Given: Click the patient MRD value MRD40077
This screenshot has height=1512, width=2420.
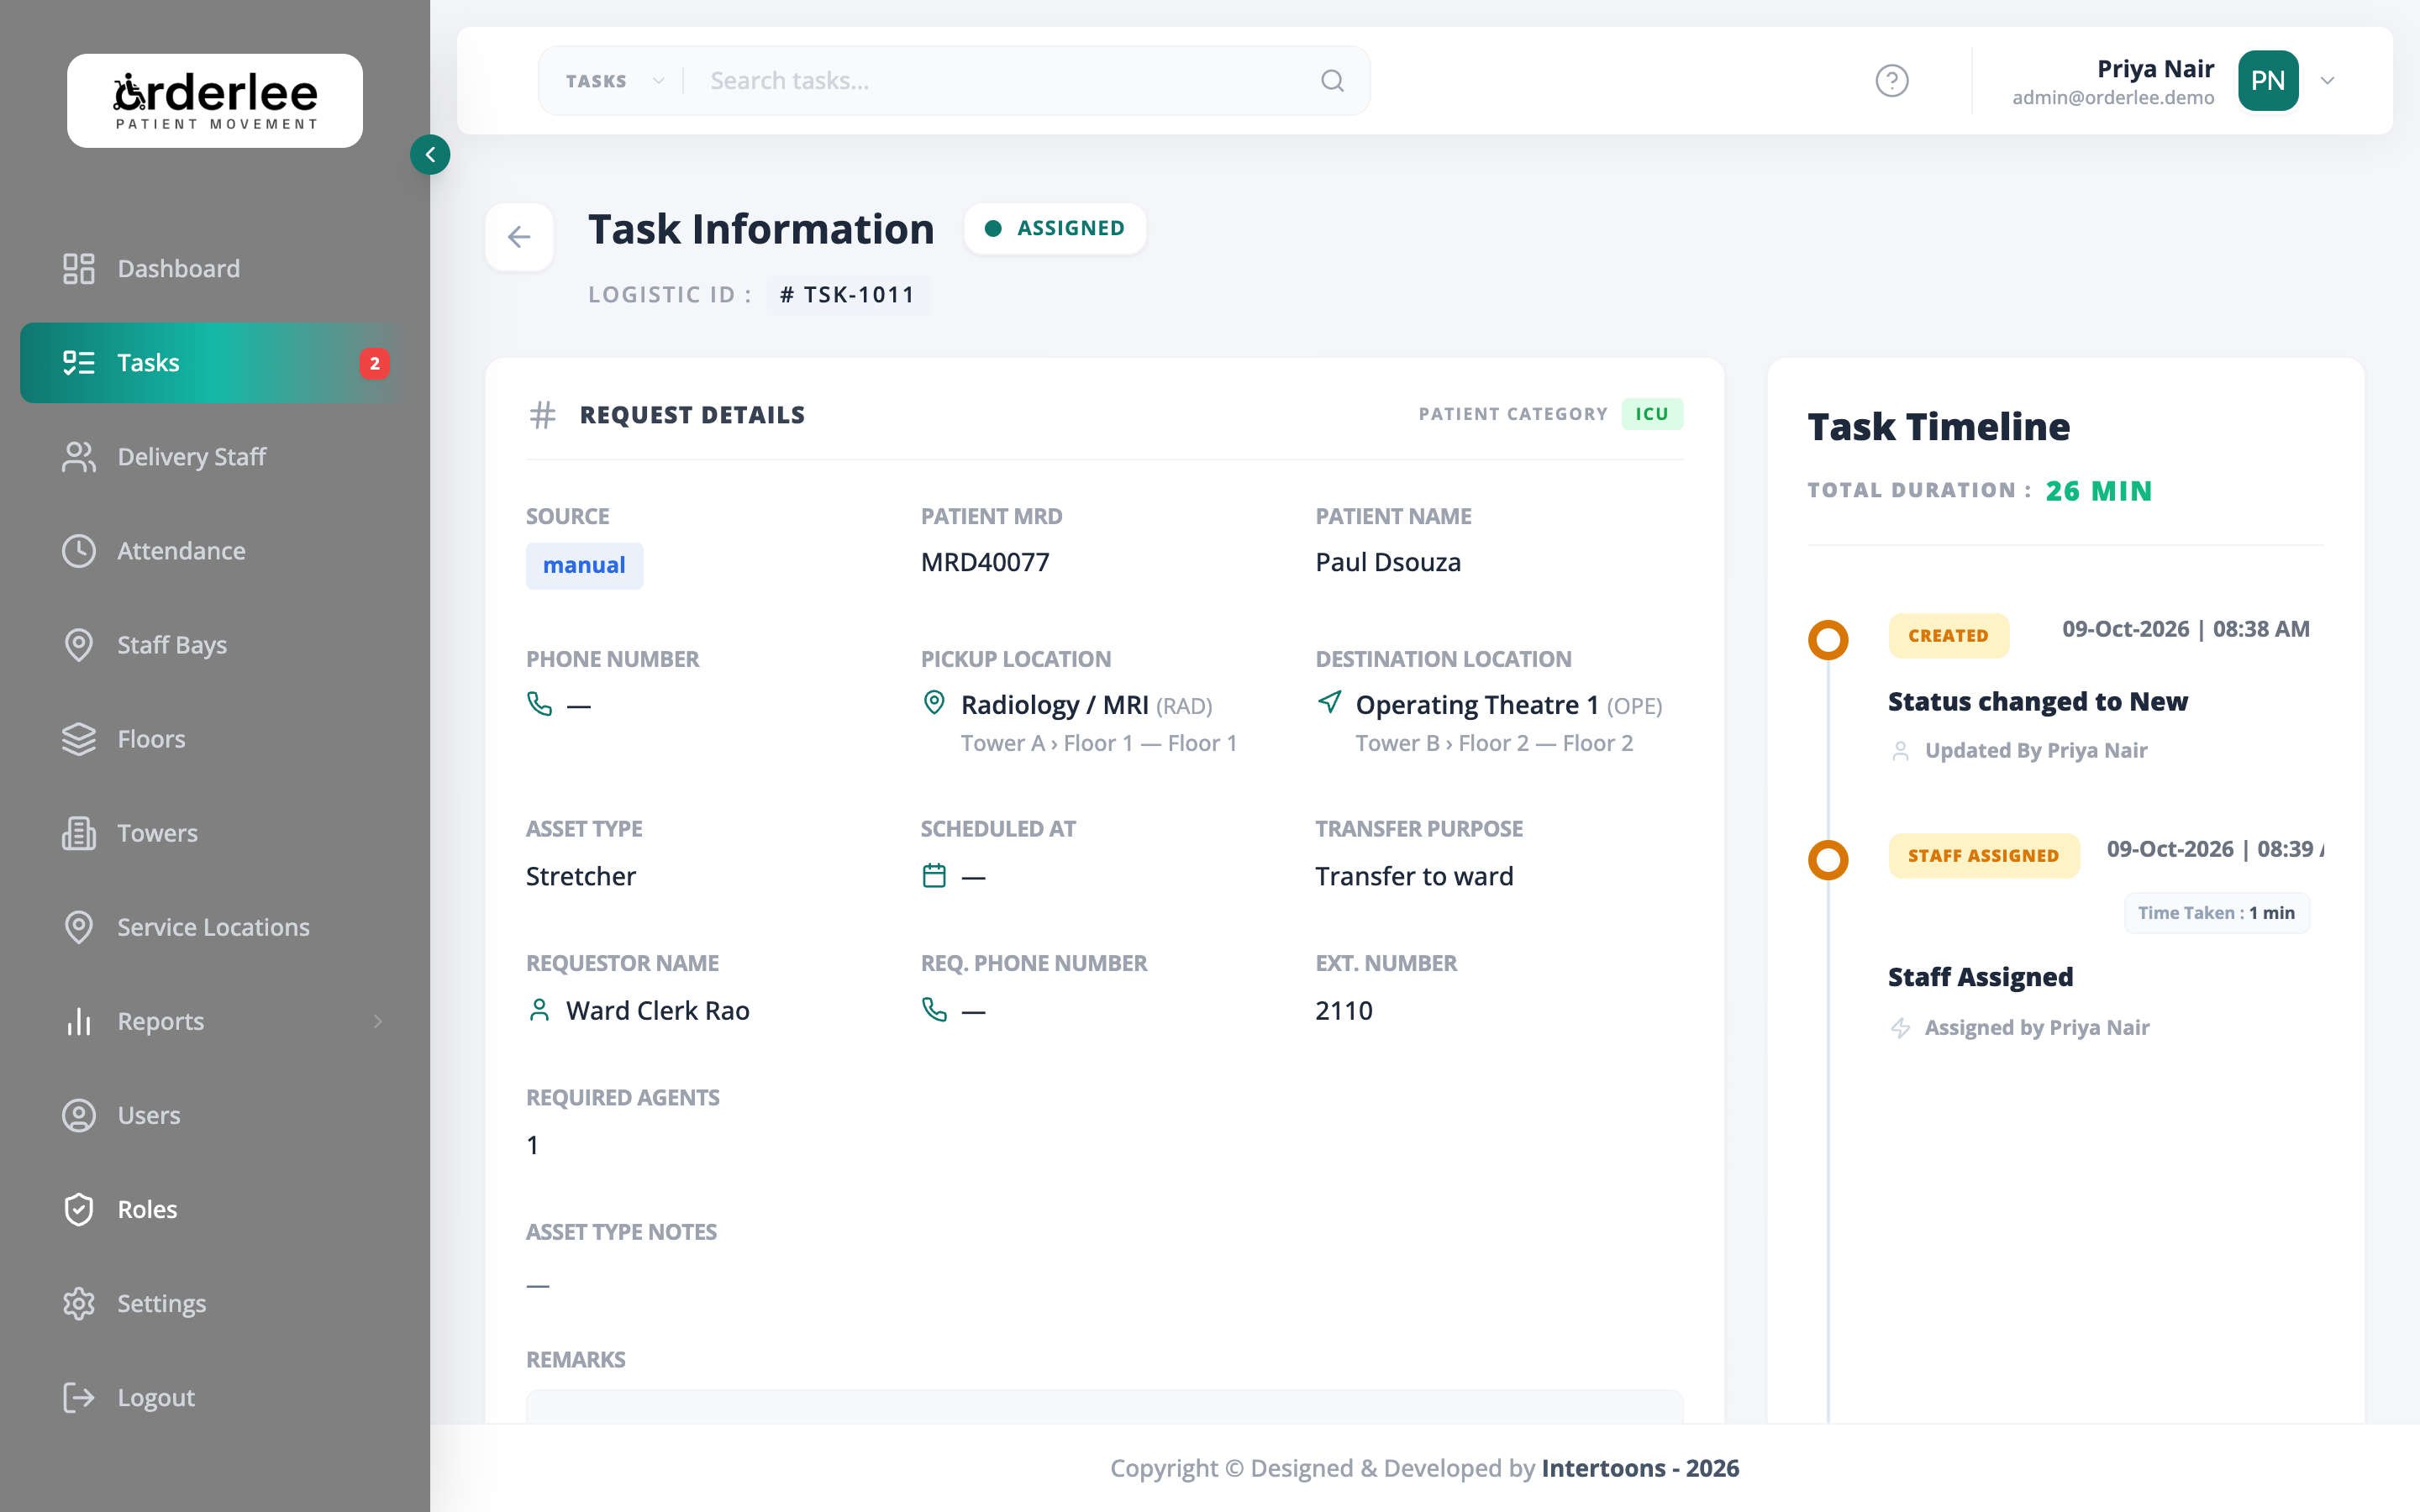Looking at the screenshot, I should coord(984,562).
